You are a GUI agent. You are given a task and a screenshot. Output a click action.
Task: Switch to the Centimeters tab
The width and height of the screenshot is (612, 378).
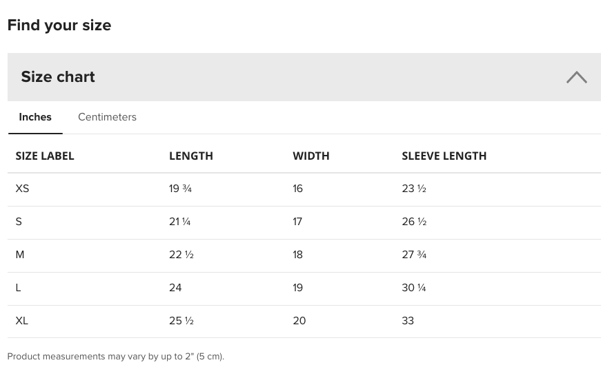click(108, 117)
